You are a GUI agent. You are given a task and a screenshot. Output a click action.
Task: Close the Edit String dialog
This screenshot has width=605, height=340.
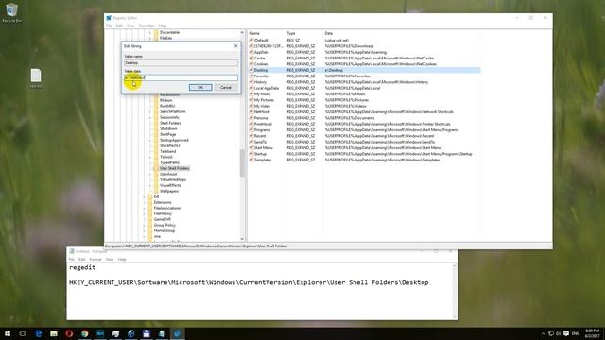tap(236, 46)
